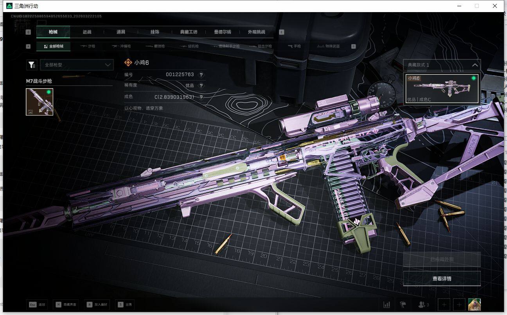The width and height of the screenshot is (507, 315).
Task: Click the 三角洲行动 app icon in title bar
Action: pyautogui.click(x=9, y=6)
